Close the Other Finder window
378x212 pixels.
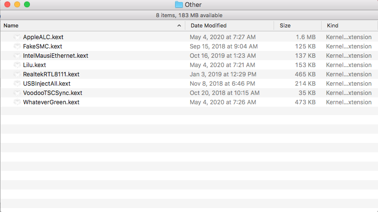coord(7,4)
